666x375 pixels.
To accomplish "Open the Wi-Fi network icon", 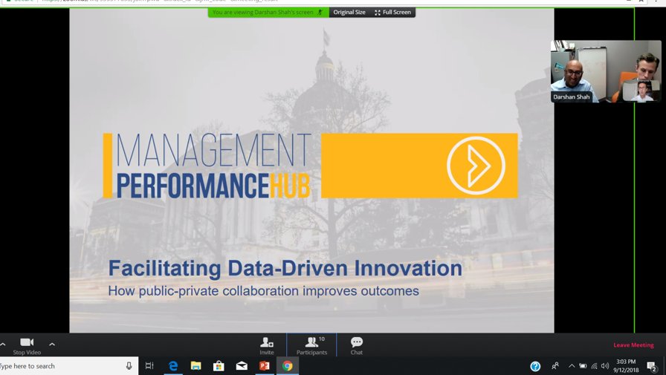I will click(594, 365).
